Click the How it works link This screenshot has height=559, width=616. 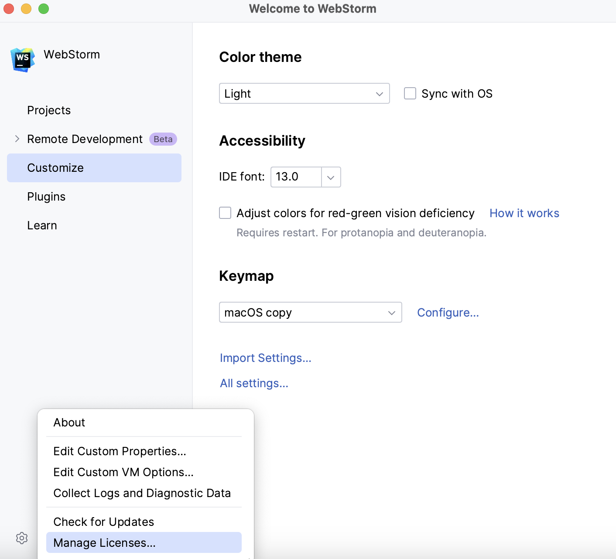[524, 213]
